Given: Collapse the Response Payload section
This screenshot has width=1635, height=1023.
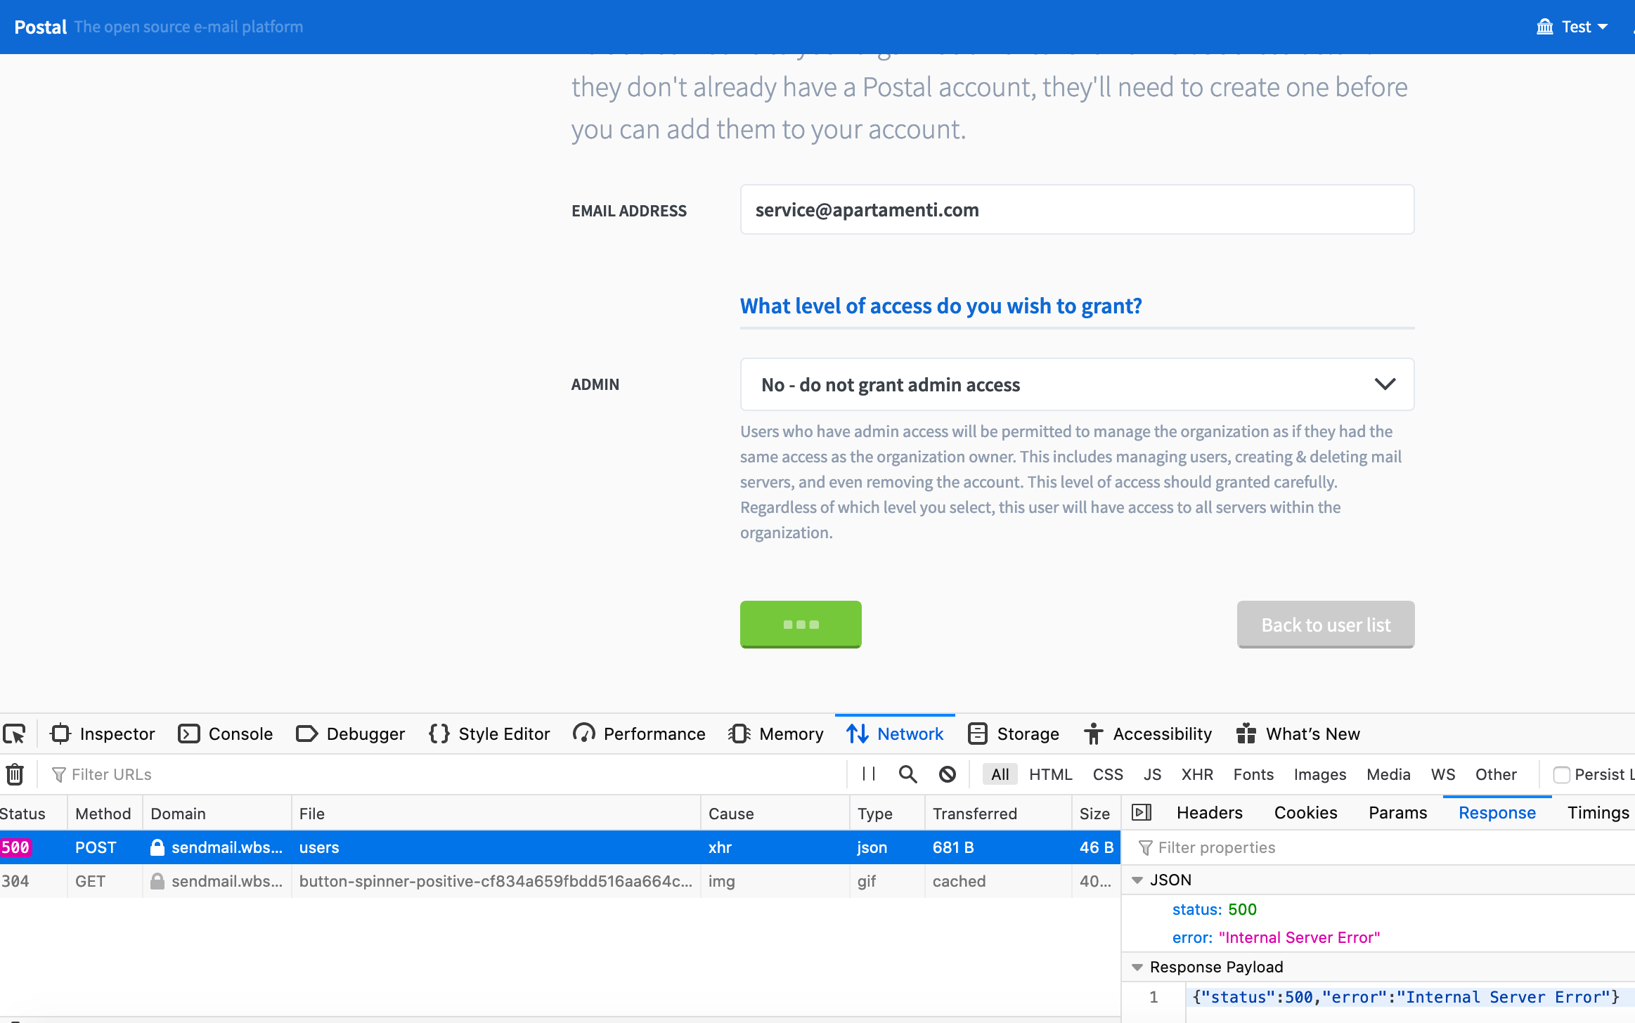Looking at the screenshot, I should [x=1138, y=967].
